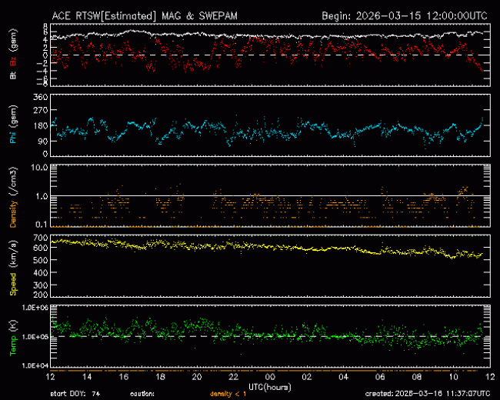Image resolution: width=500 pixels, height=400 pixels.
Task: Click the 'created: 2026-03-16 11:37:07UTC' timestamp
Action: click(428, 394)
